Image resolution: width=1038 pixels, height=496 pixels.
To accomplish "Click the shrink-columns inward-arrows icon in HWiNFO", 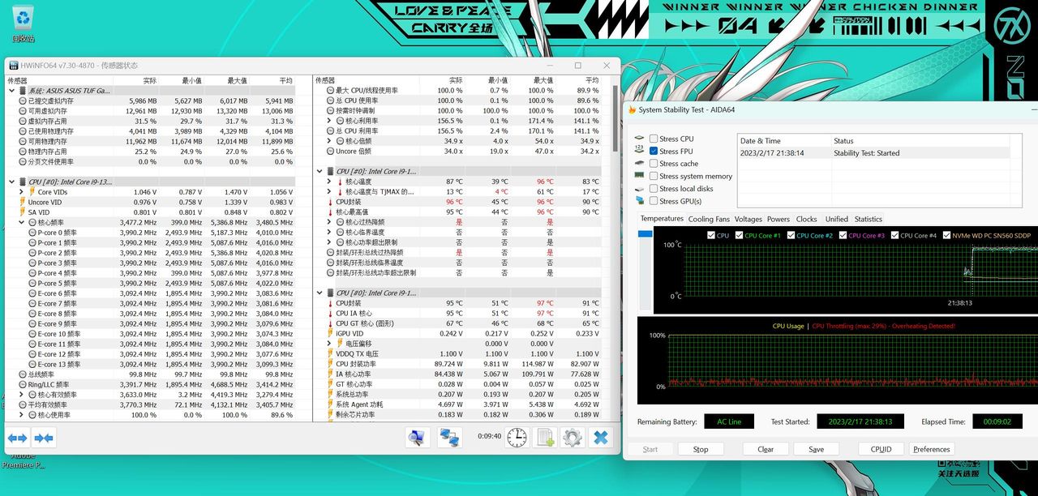I will coord(44,438).
